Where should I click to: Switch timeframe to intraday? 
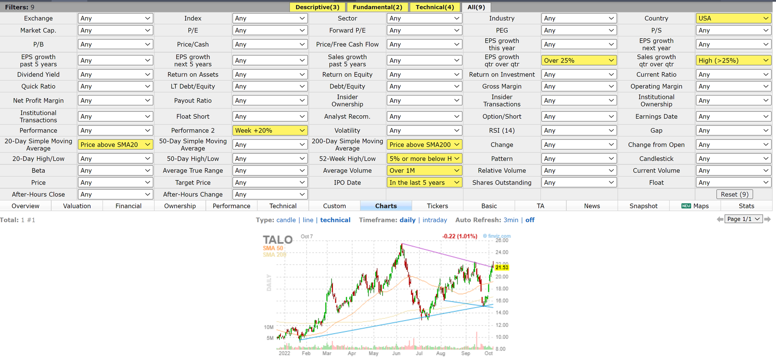pyautogui.click(x=435, y=220)
